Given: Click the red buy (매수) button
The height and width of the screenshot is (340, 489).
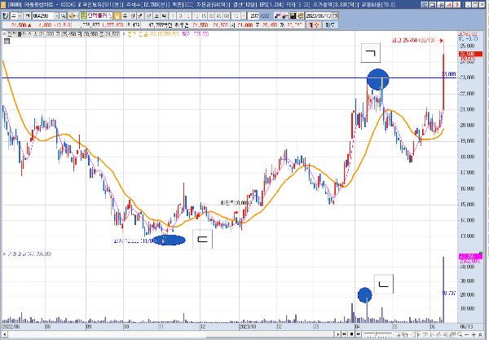Looking at the screenshot, I should coord(314,25).
